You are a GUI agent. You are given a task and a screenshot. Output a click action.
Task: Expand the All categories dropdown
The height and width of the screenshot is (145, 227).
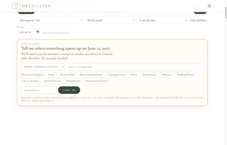tap(50, 20)
